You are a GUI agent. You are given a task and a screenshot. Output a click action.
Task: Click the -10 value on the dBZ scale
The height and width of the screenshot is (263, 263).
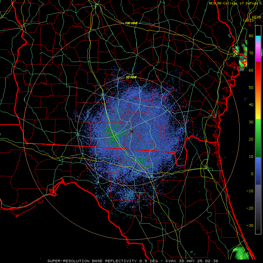click(250, 191)
